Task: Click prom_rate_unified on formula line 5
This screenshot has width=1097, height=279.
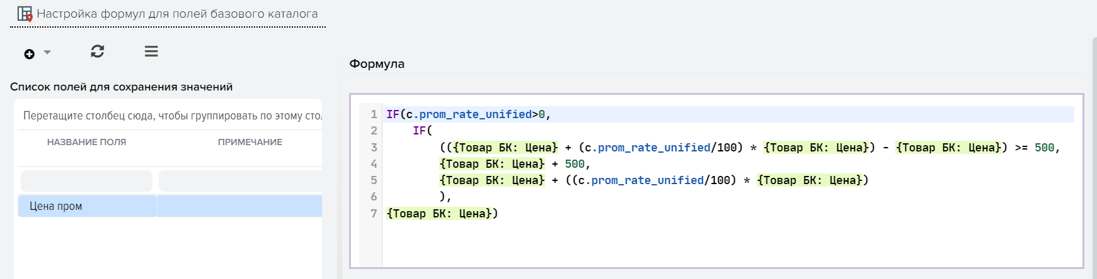Action: point(647,180)
